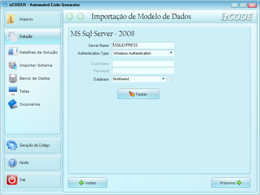Image resolution: width=260 pixels, height=195 pixels.
Task: Click the Importar Schema database icon
Action: (13, 65)
